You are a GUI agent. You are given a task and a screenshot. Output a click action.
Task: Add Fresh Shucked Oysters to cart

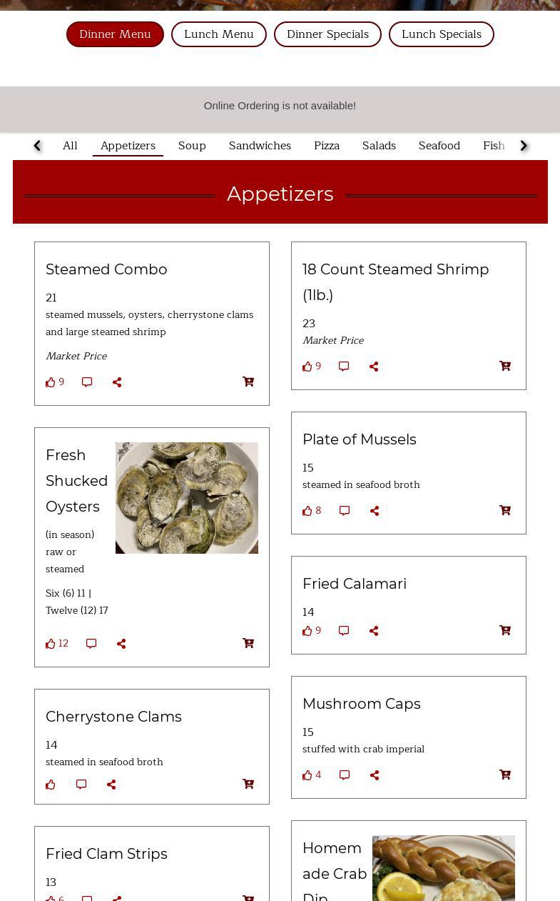248,643
